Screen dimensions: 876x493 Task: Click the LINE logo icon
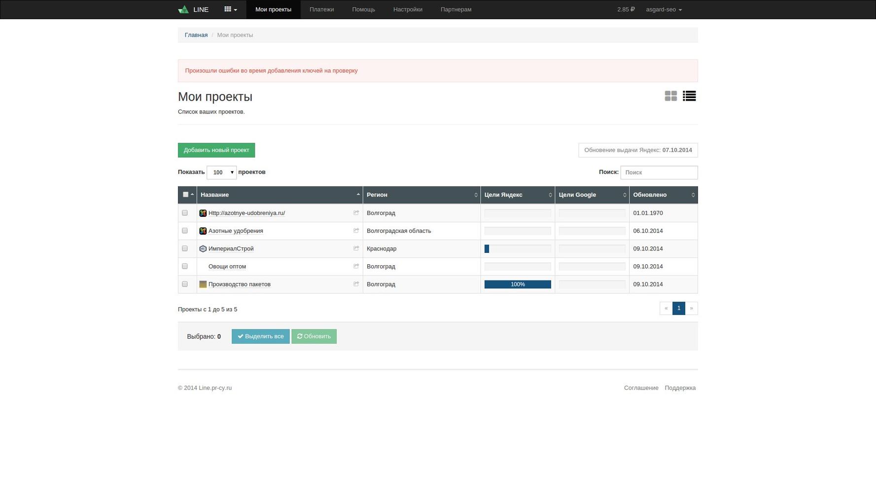pos(183,9)
